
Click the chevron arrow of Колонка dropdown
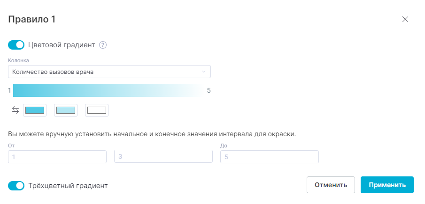pyautogui.click(x=204, y=72)
